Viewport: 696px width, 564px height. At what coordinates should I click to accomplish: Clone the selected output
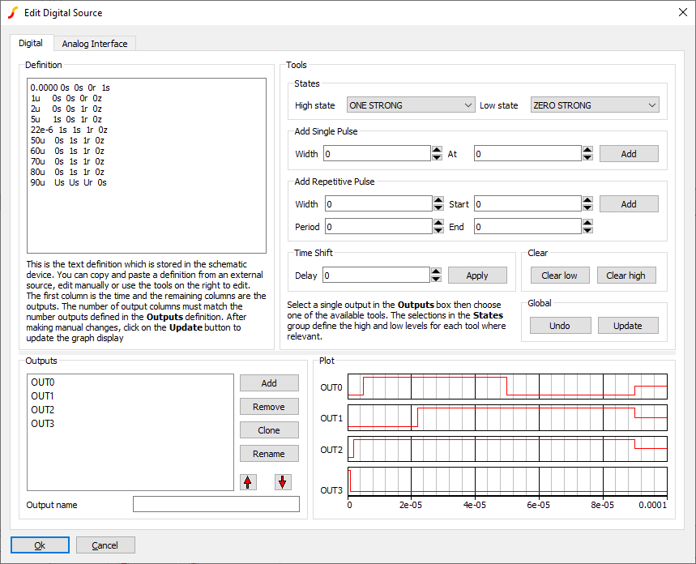pos(269,430)
